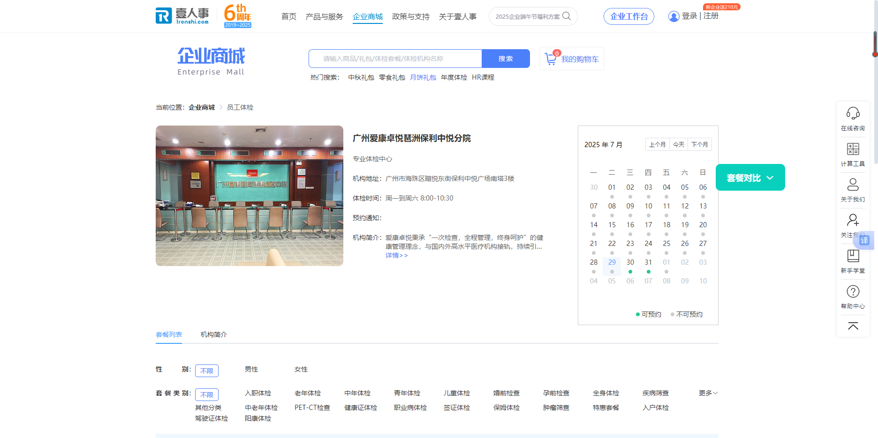The image size is (878, 438).
Task: Jump to 今天 in calendar
Action: click(679, 144)
